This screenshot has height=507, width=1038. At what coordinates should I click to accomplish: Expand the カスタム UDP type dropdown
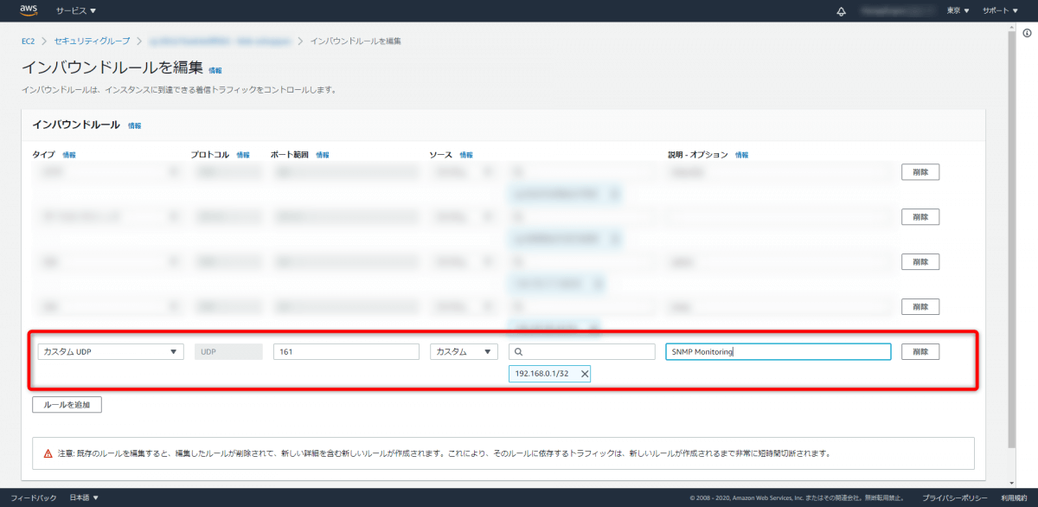coord(110,352)
